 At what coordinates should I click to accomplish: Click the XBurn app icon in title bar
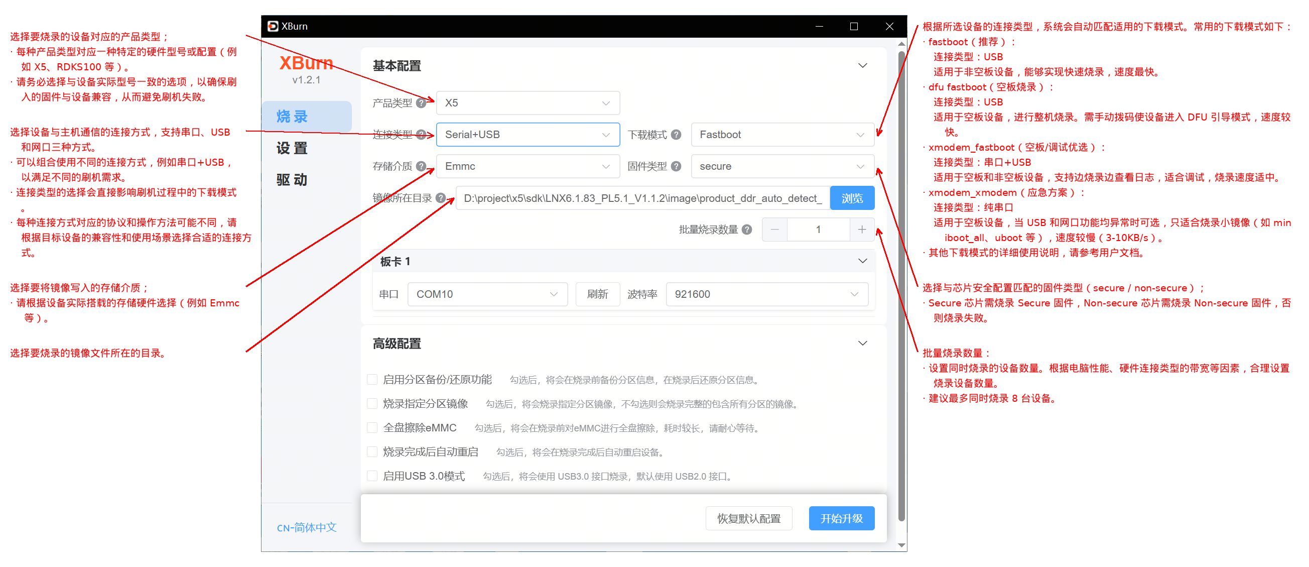(x=273, y=26)
